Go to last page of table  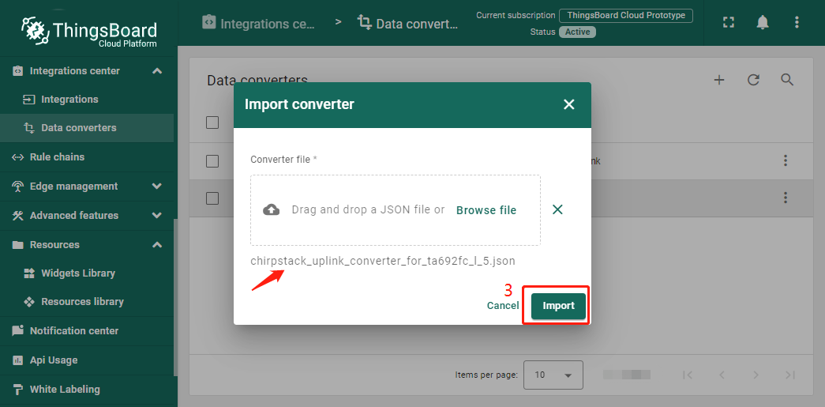pyautogui.click(x=789, y=375)
